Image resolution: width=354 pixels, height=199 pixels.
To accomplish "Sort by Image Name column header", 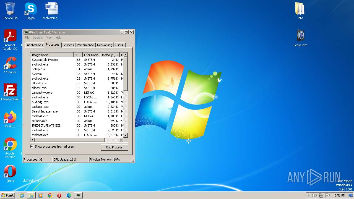I will coord(52,55).
